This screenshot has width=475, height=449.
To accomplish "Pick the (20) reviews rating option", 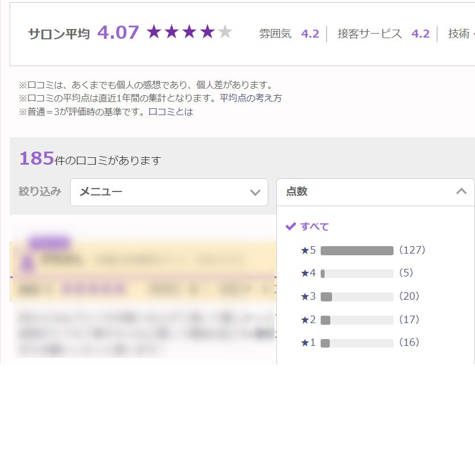I will [x=409, y=296].
